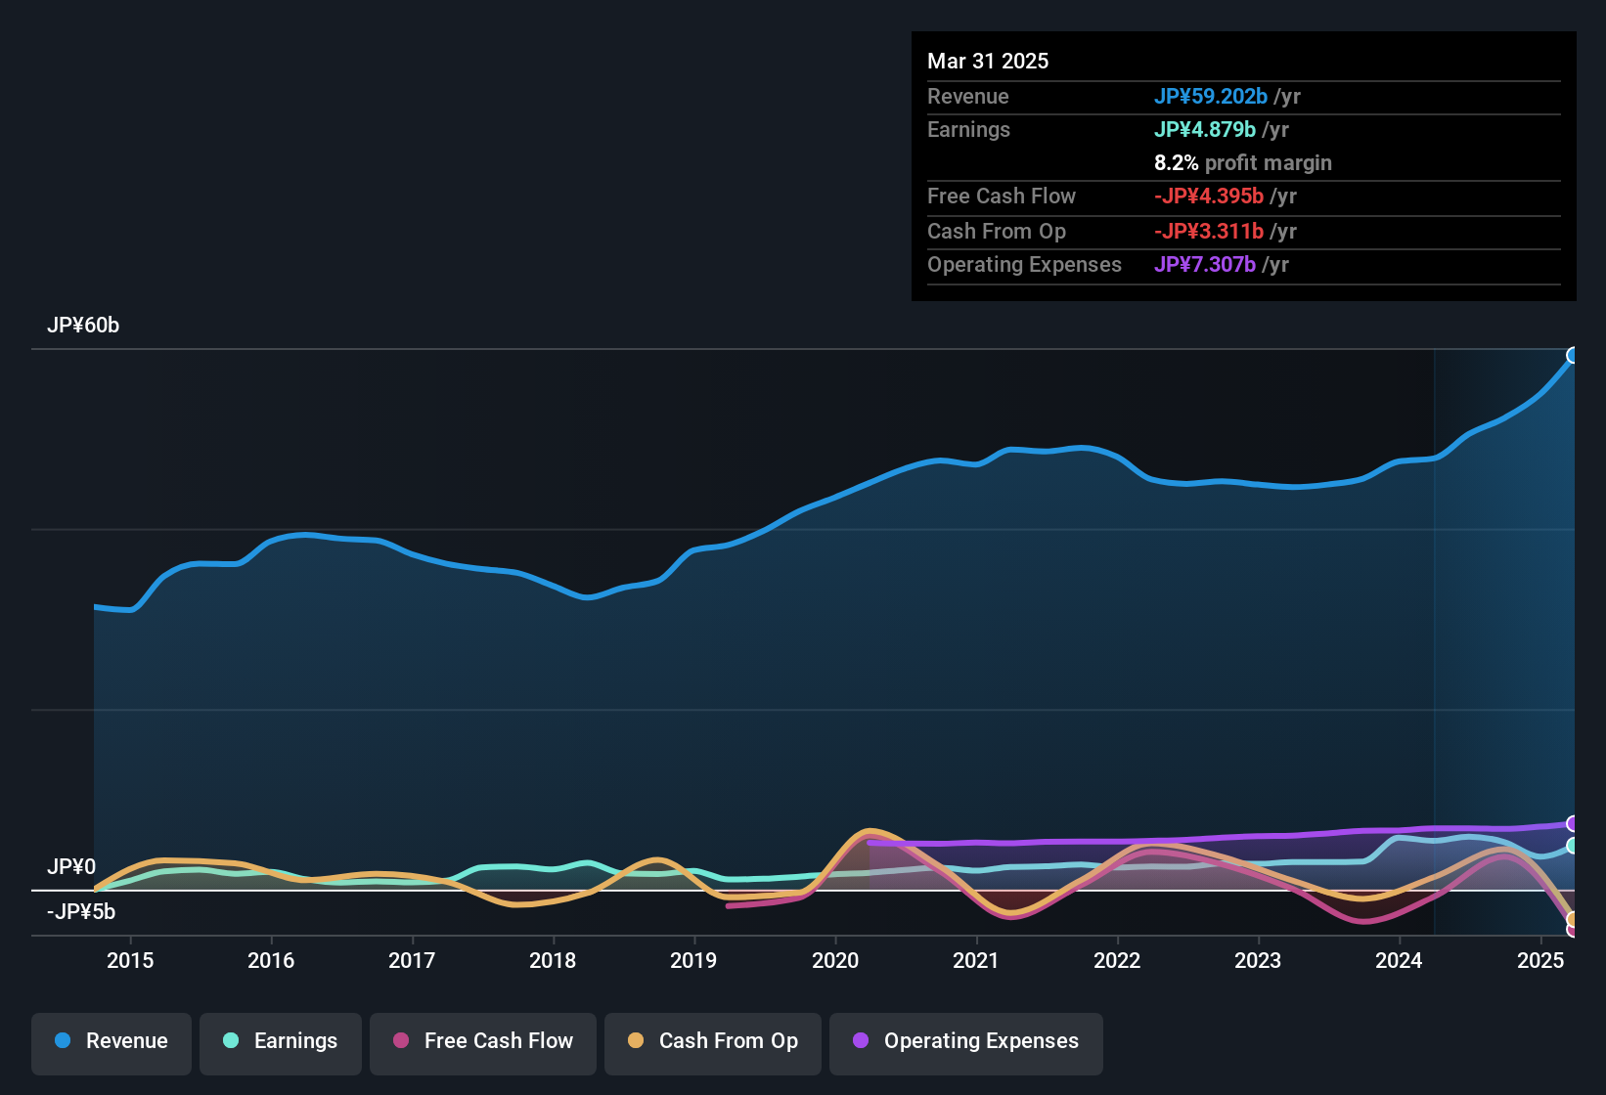Click the blue Revenue legend dot icon
This screenshot has height=1095, width=1606.
[x=61, y=1040]
